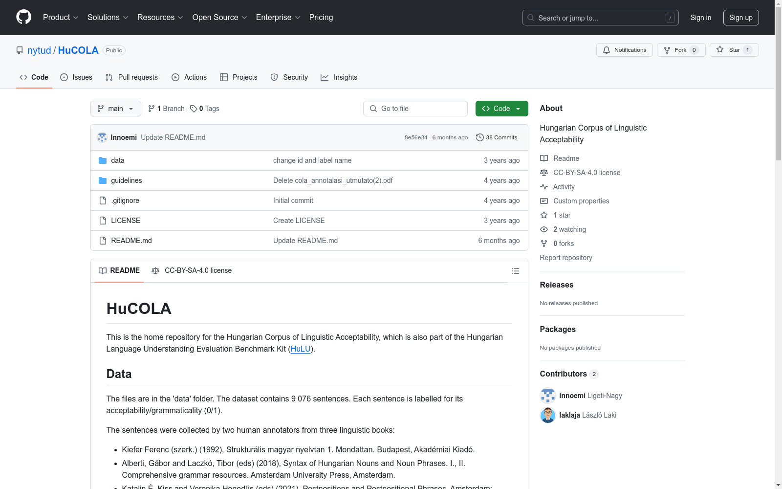Click the commit history clock icon
Image resolution: width=782 pixels, height=489 pixels.
coord(480,137)
